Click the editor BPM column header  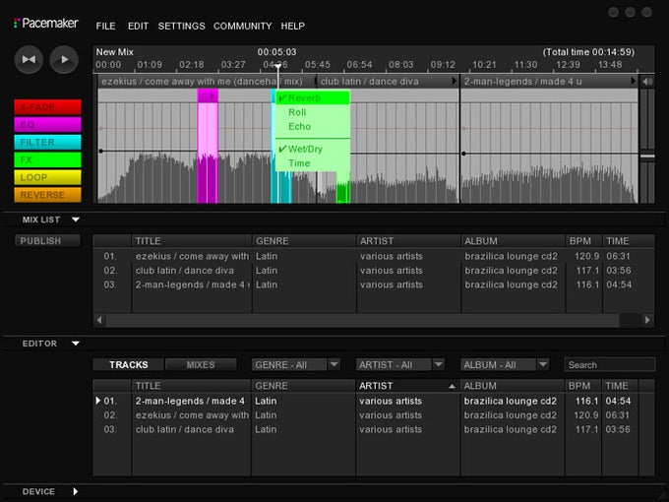tap(582, 386)
